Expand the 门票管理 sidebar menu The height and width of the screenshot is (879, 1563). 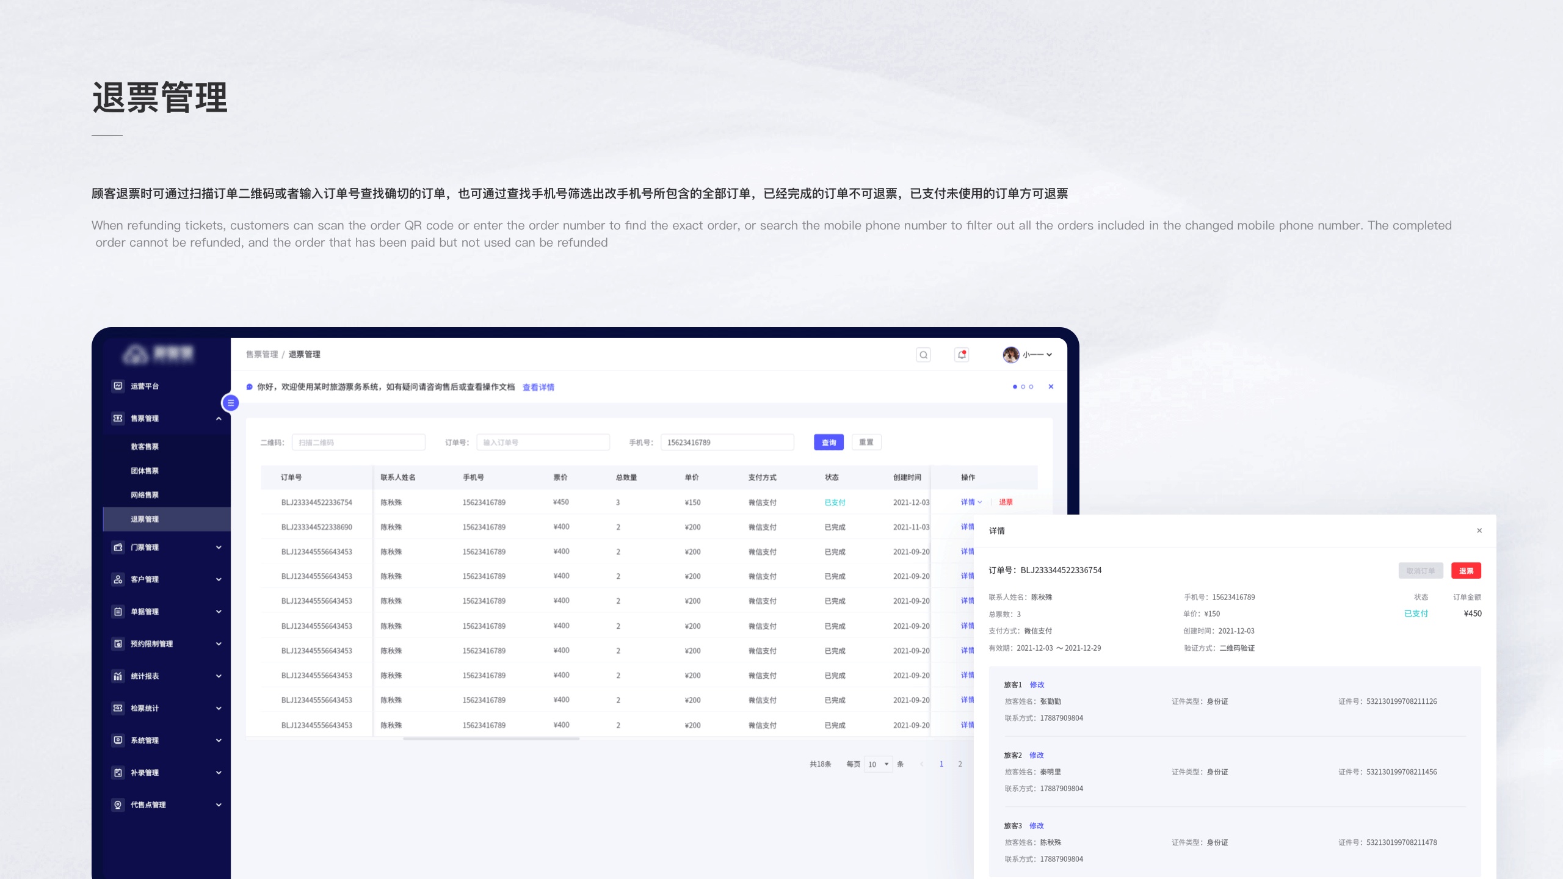click(x=219, y=548)
